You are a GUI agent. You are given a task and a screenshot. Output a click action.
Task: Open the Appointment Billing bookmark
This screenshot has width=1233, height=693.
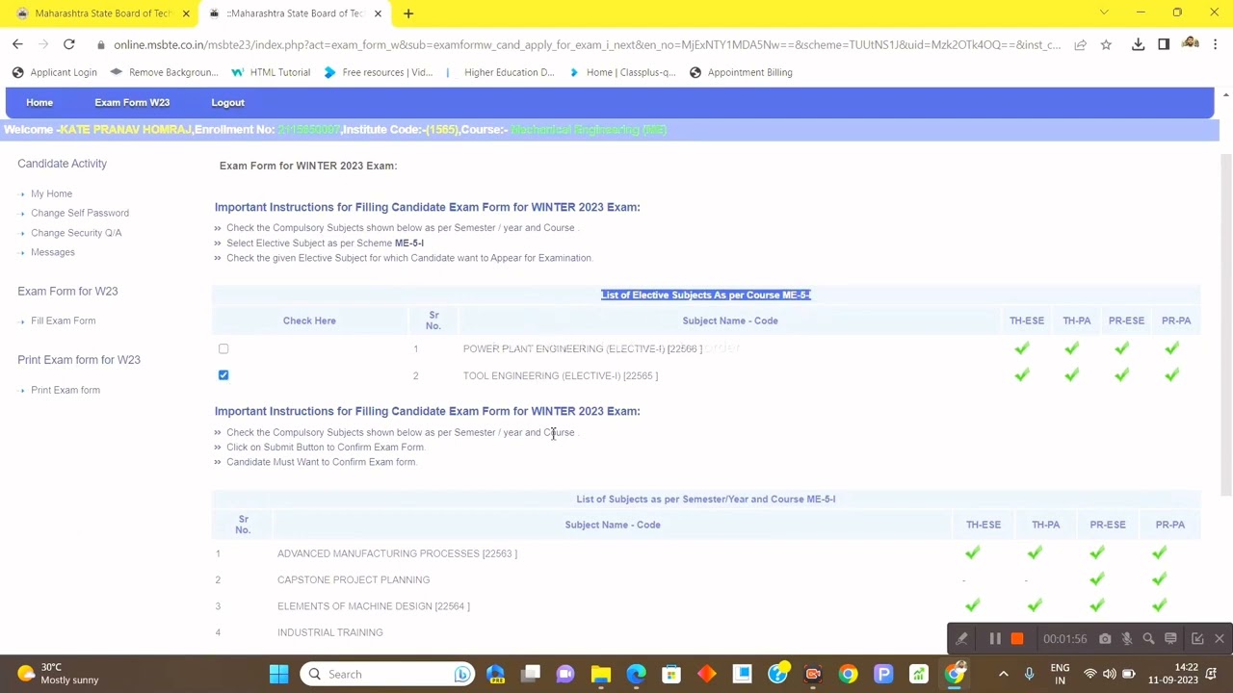741,72
